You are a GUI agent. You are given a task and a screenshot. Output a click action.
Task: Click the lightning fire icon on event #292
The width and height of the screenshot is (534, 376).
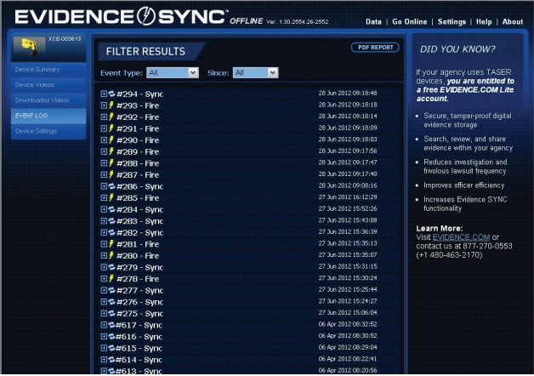point(111,117)
